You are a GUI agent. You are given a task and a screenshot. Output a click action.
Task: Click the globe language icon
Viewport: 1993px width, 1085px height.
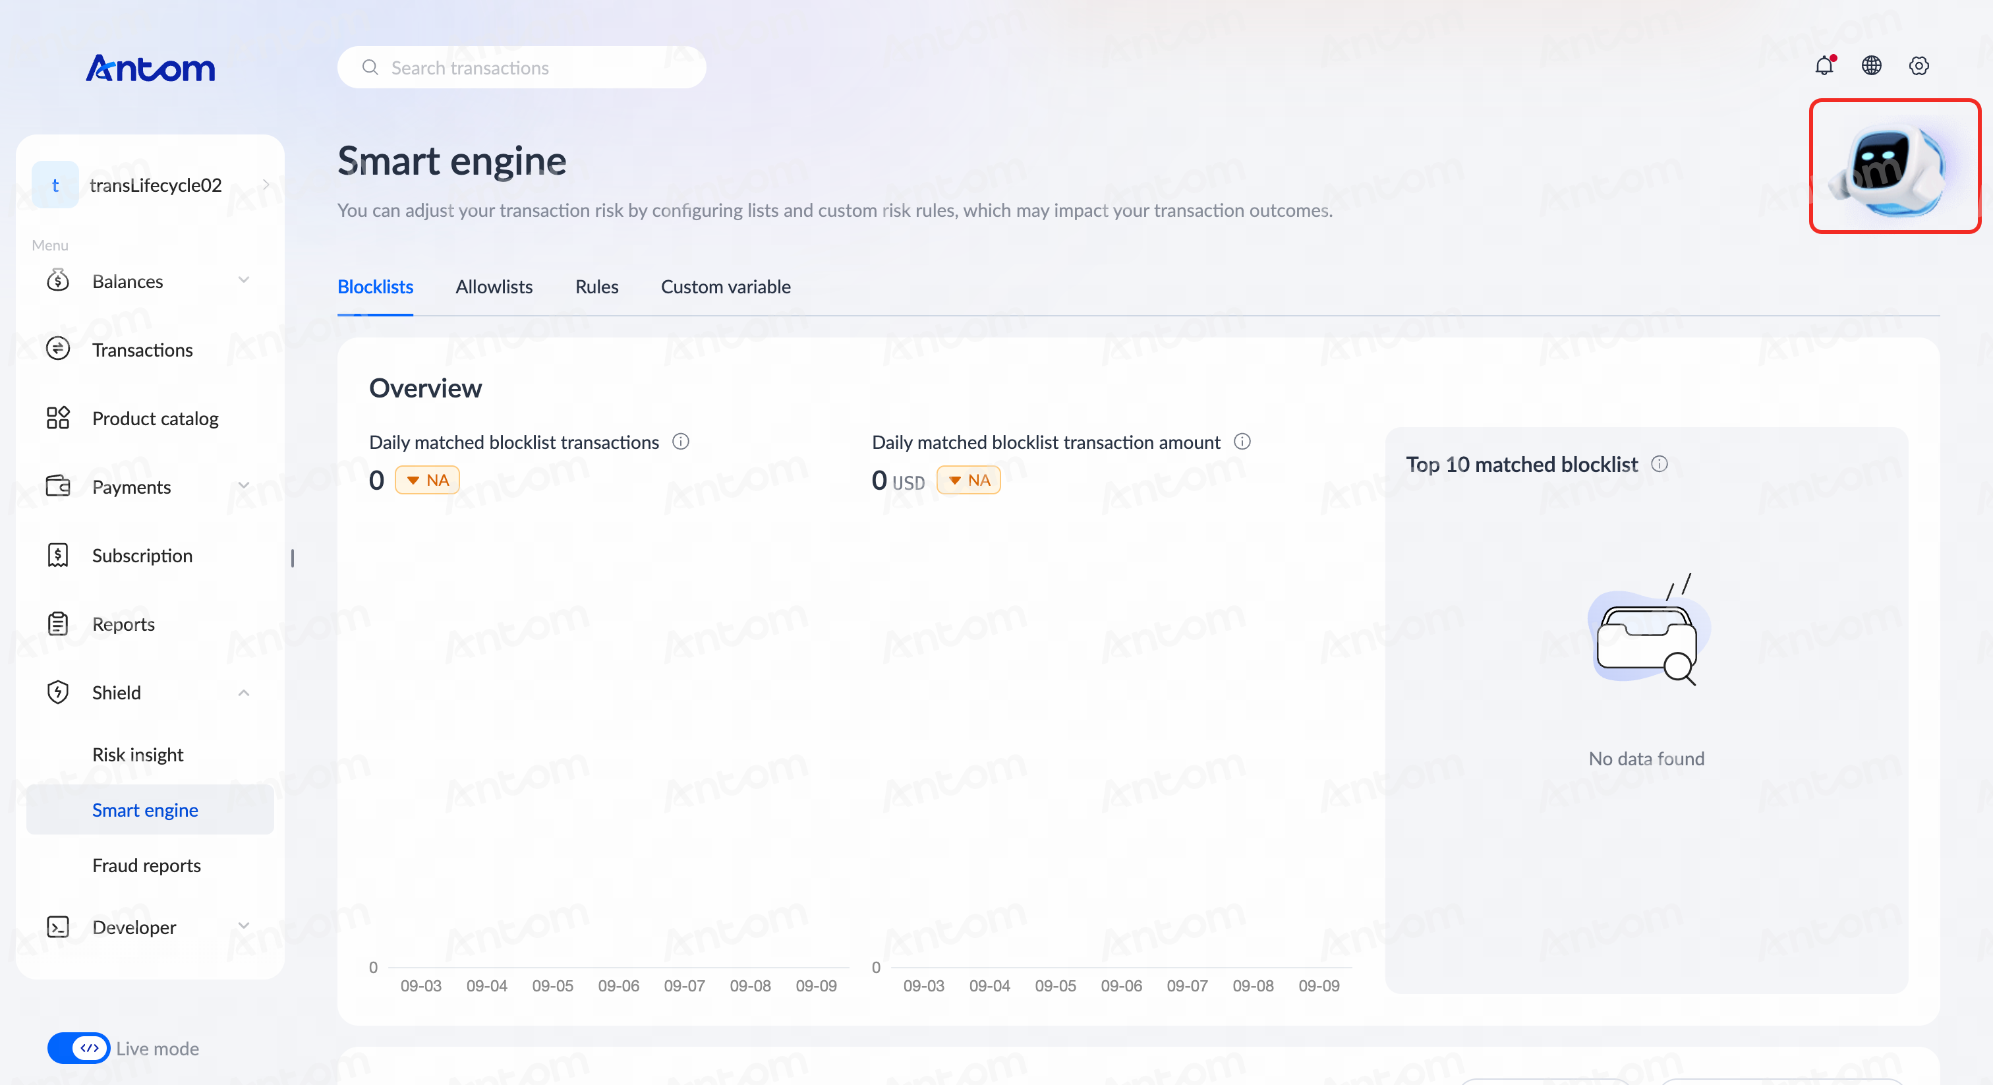pyautogui.click(x=1872, y=66)
